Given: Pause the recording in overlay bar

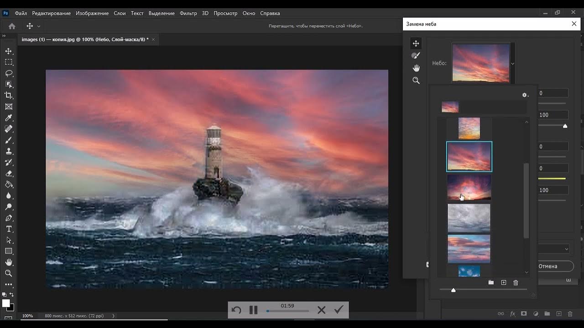Looking at the screenshot, I should pyautogui.click(x=254, y=310).
